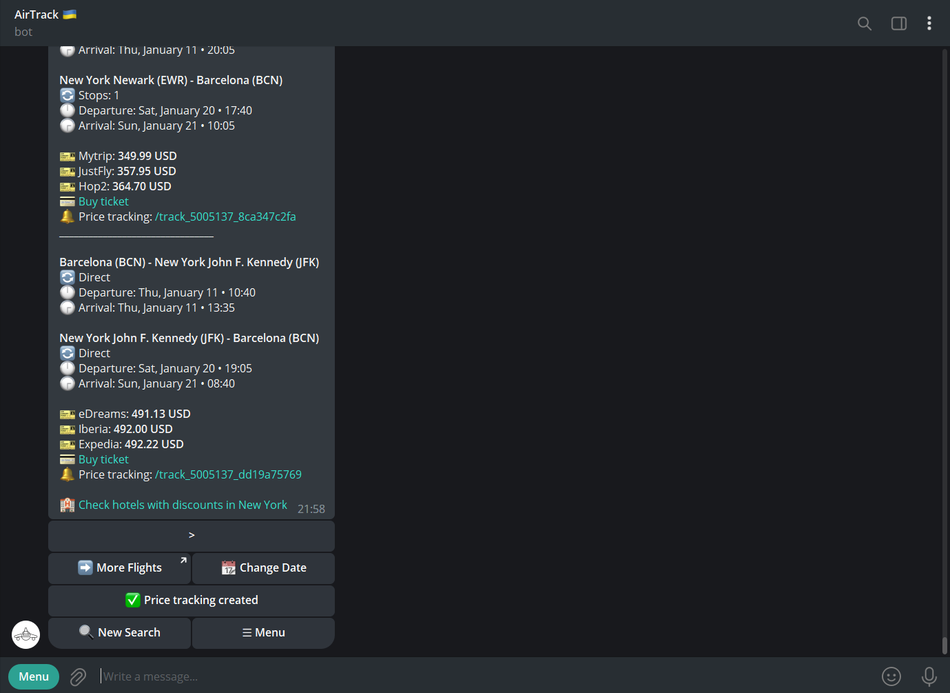Click the green bot Menu button
This screenshot has height=693, width=950.
34,676
